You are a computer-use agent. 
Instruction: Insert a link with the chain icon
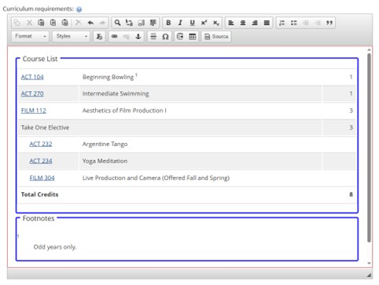114,36
